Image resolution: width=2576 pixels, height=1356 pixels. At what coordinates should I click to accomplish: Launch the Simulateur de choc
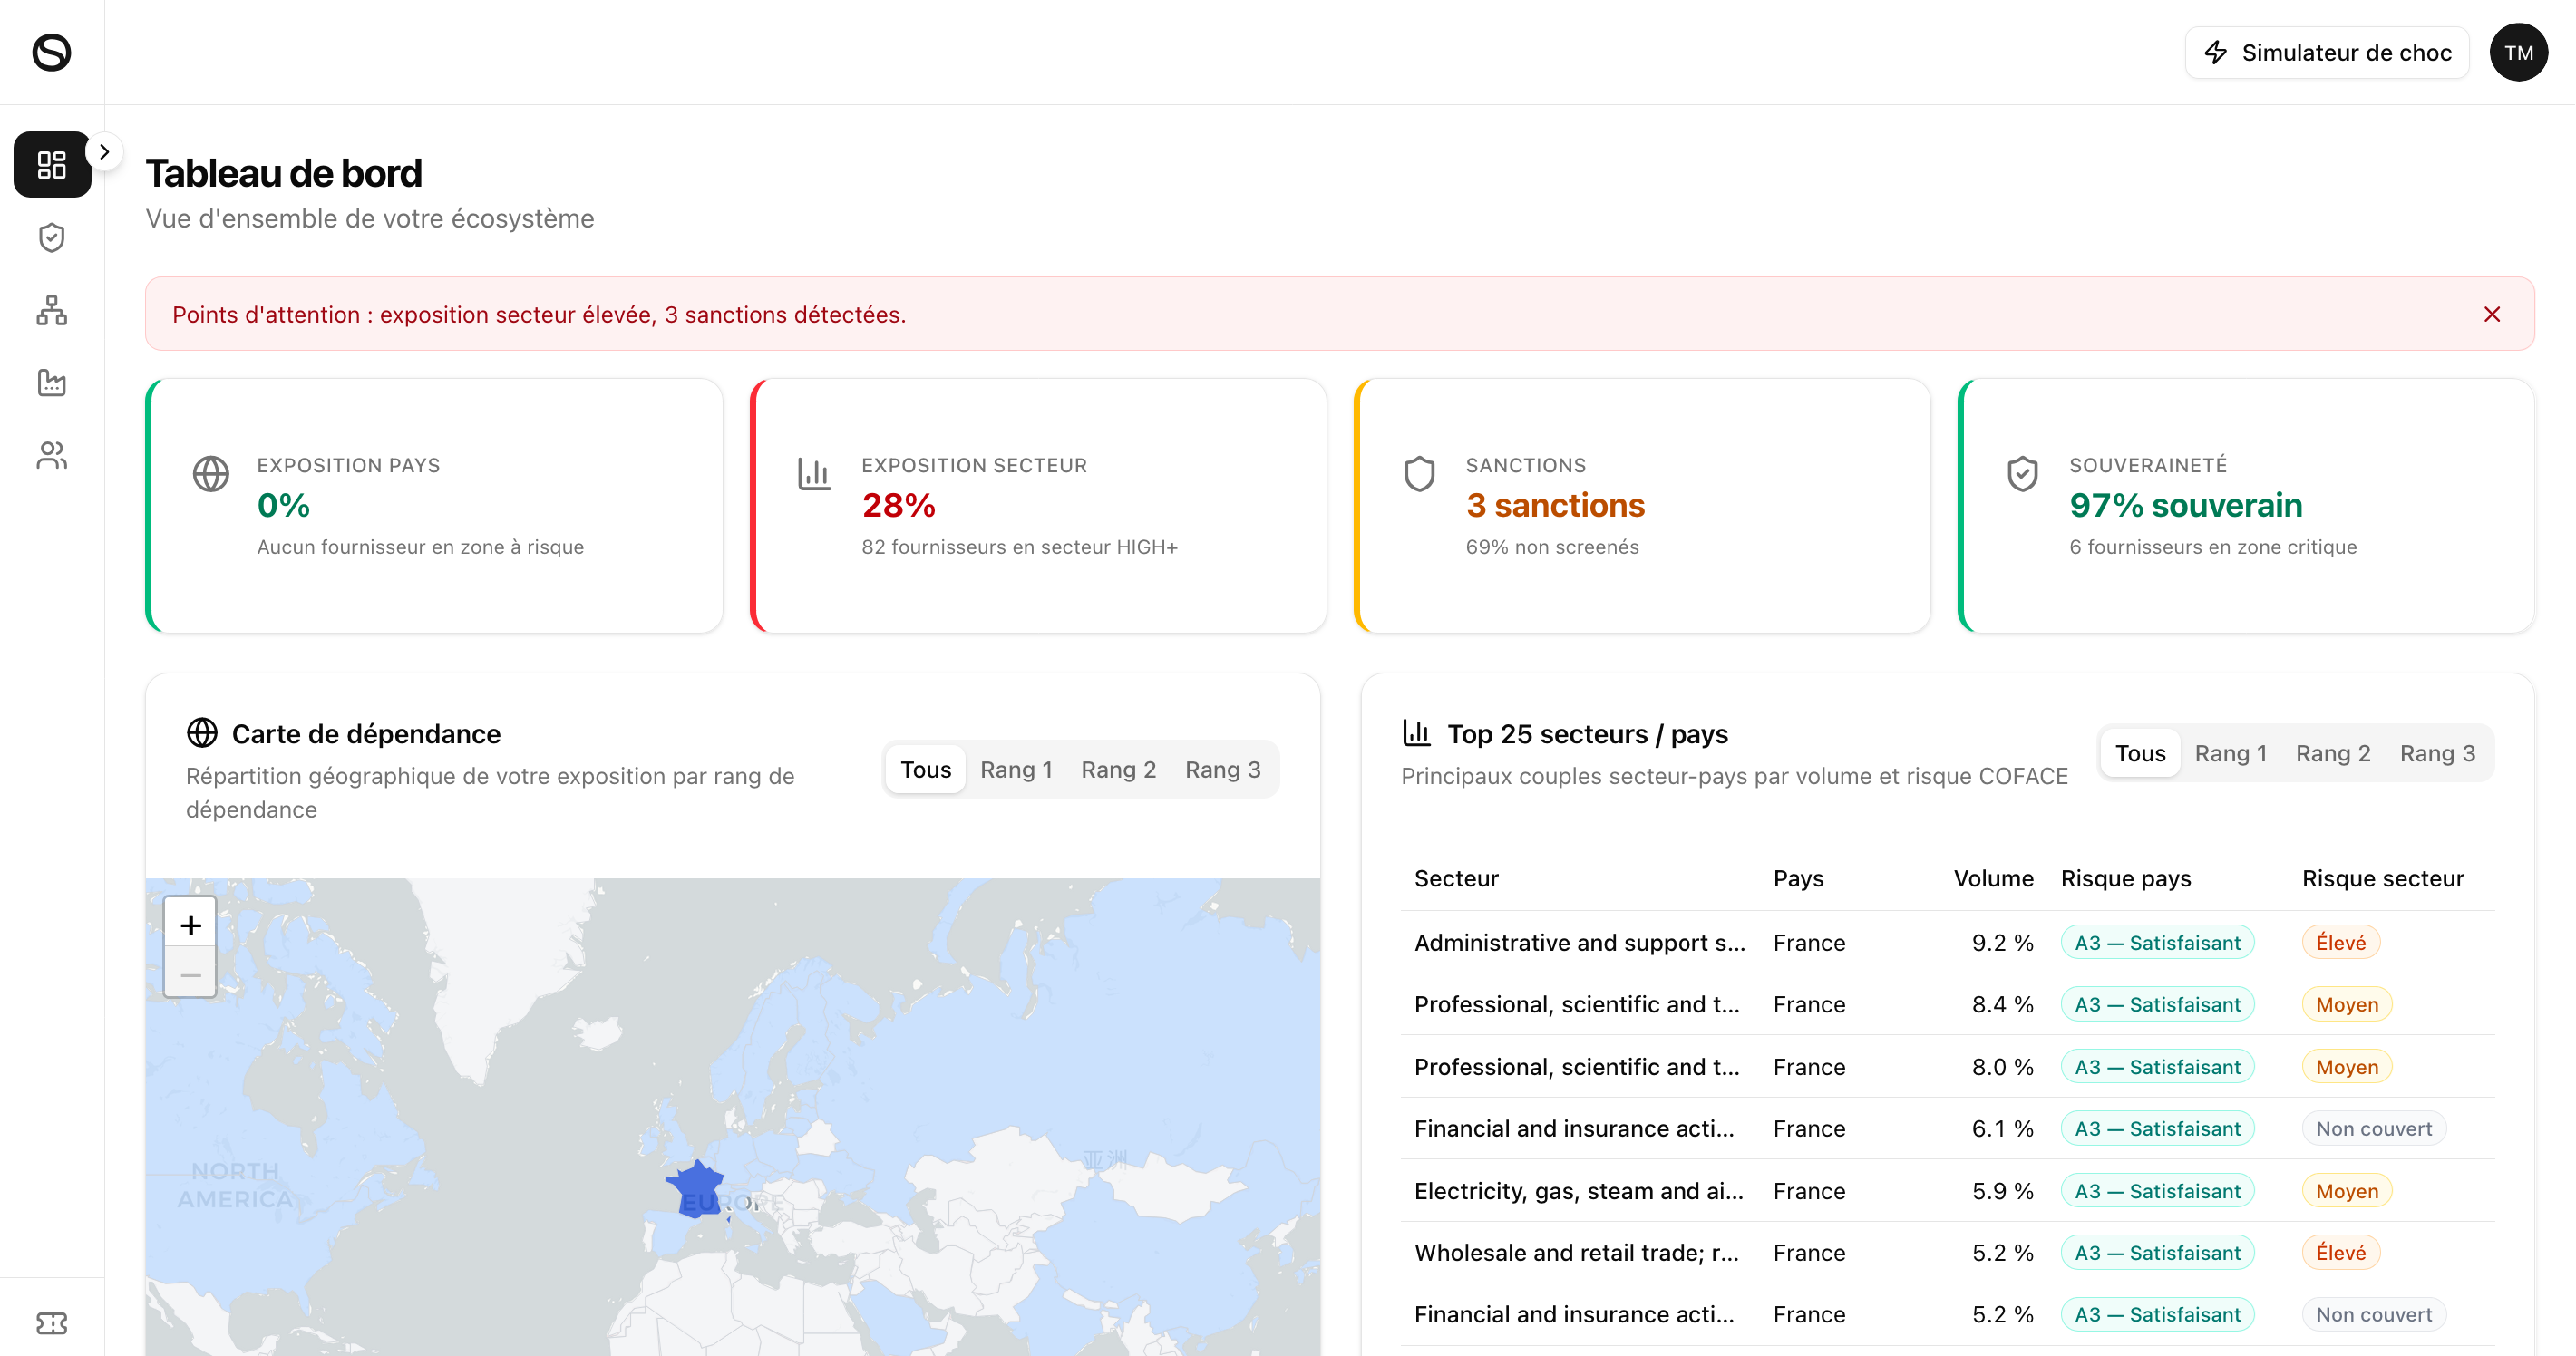click(2326, 52)
